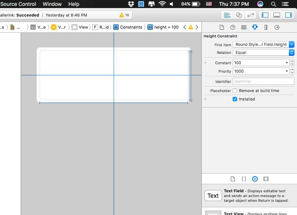
Task: Show the Identity inspector tab
Action: tap(244, 28)
